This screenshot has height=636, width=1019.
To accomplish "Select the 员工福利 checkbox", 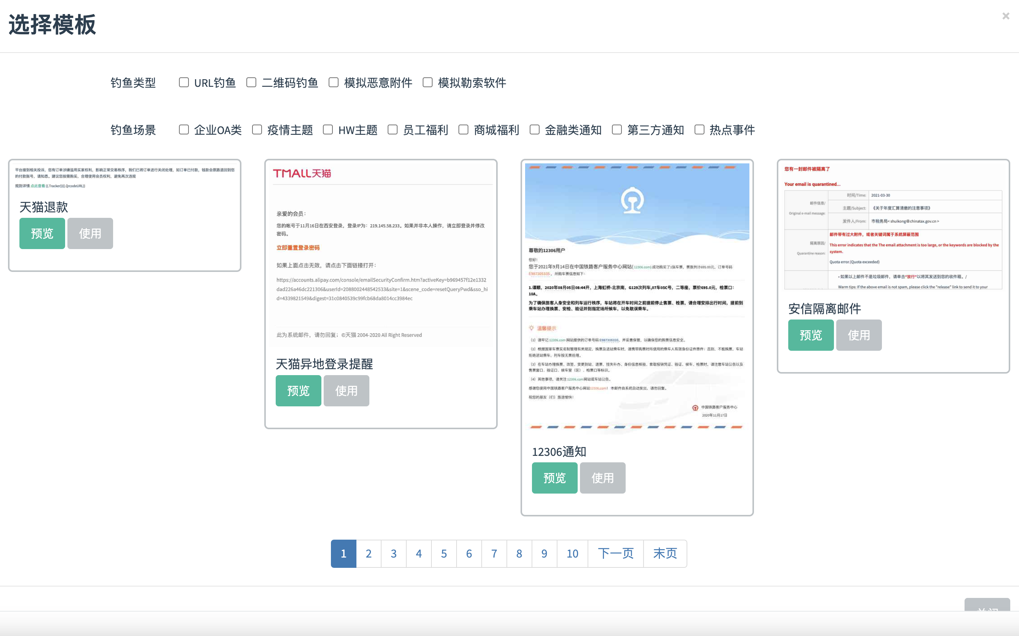I will [392, 129].
